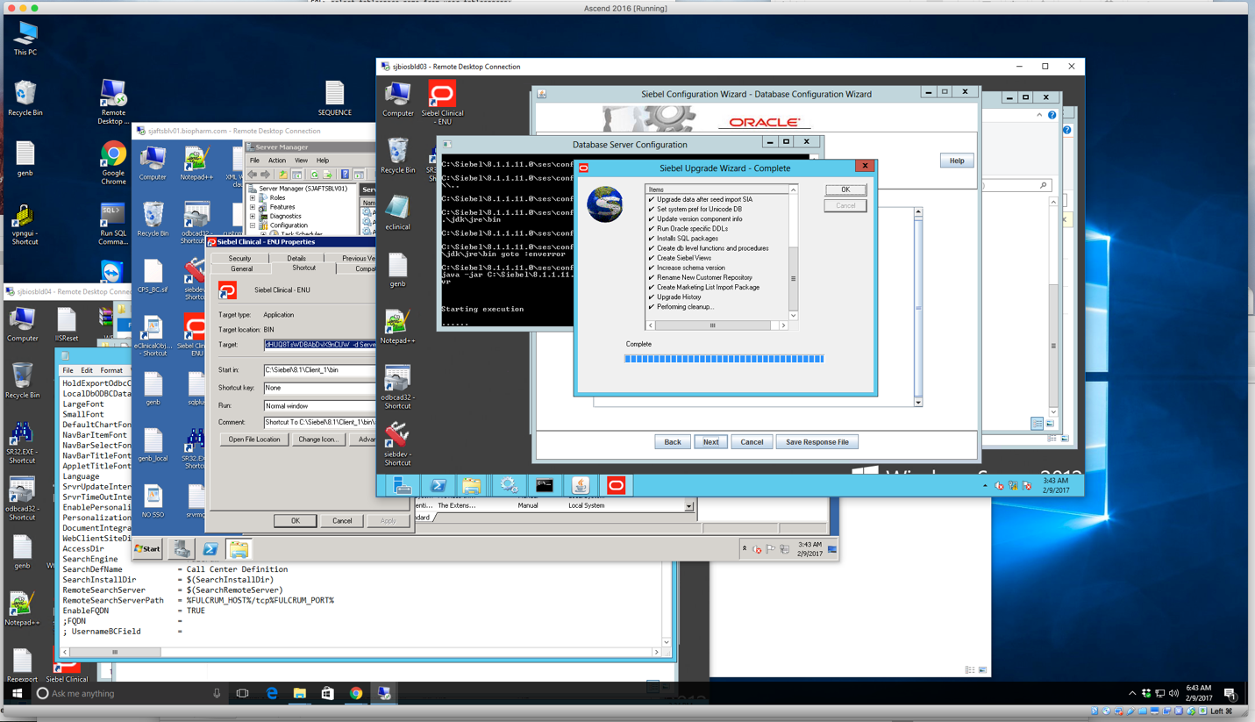Open Siebel Clinical - ENU on the sjbiosbld03 desktop
Image resolution: width=1255 pixels, height=722 pixels.
[442, 103]
